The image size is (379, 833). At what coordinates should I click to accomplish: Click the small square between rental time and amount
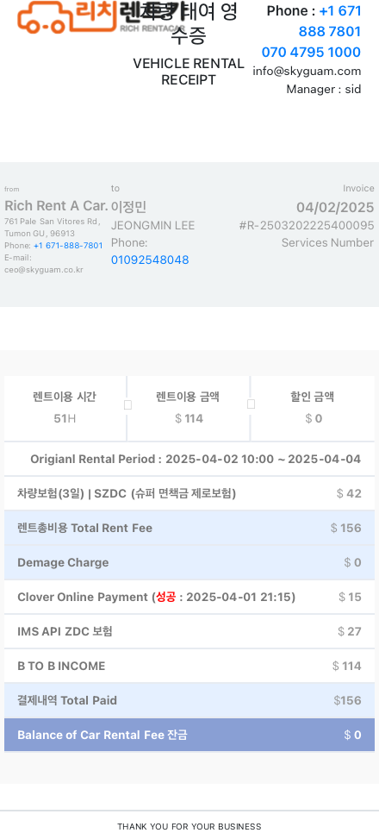click(x=127, y=404)
